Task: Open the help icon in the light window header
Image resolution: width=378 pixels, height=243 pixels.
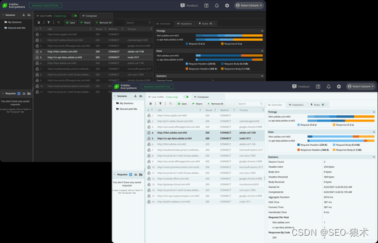Action: (318, 87)
